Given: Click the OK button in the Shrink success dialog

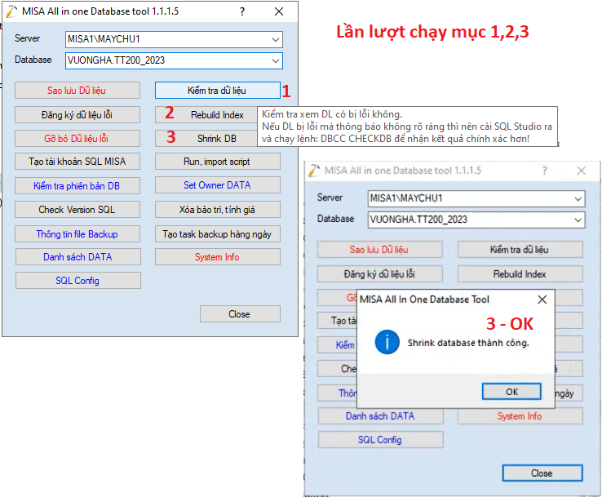Looking at the screenshot, I should (511, 391).
